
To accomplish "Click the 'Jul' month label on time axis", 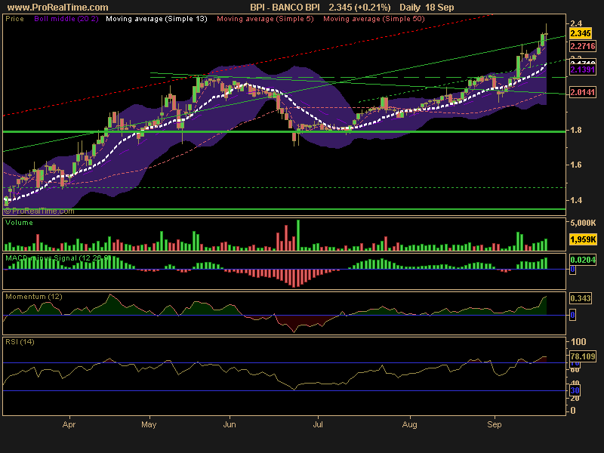I will coord(318,424).
